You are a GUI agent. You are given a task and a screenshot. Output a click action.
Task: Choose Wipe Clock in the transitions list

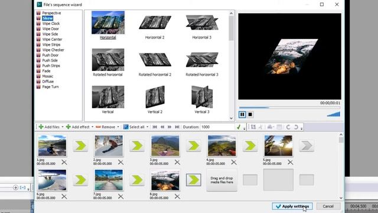(x=51, y=24)
